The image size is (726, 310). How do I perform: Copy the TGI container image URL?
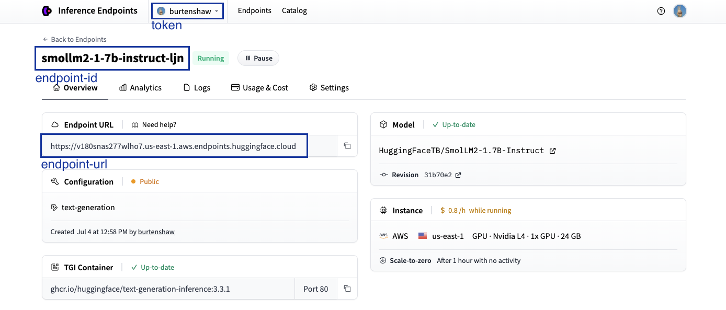coord(347,289)
